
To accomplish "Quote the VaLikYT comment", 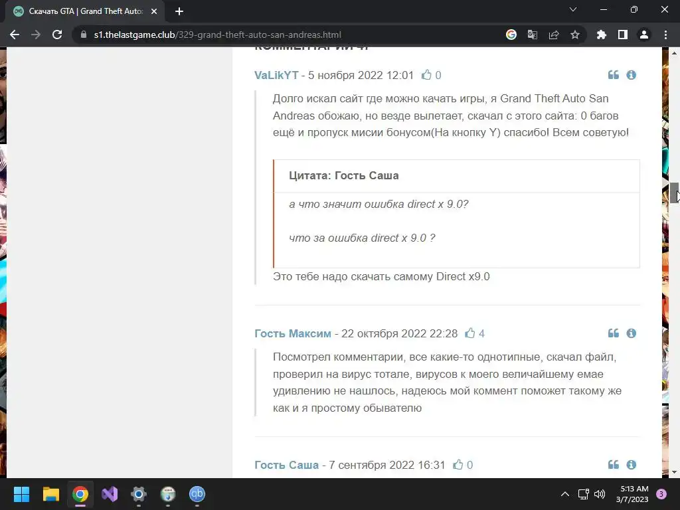I will [613, 74].
